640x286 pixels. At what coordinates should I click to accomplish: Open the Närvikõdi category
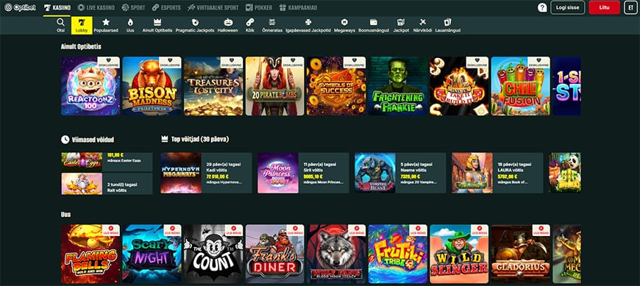pos(422,25)
